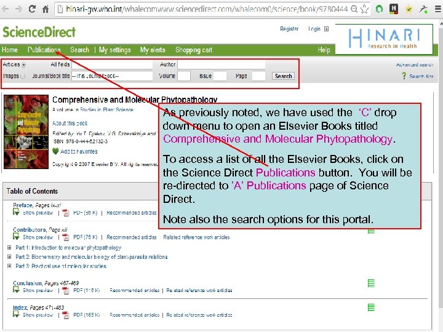Viewport: 443px width, 332px height.
Task: Go back with the browser back arrow
Action: tap(5, 9)
